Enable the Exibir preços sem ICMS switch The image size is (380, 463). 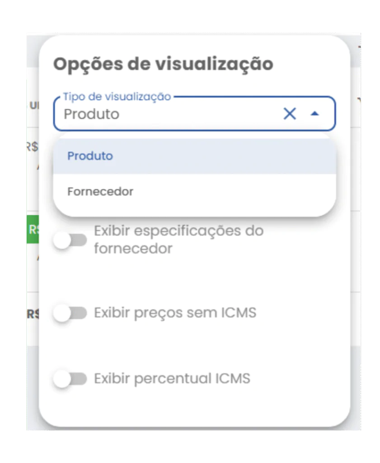(70, 313)
